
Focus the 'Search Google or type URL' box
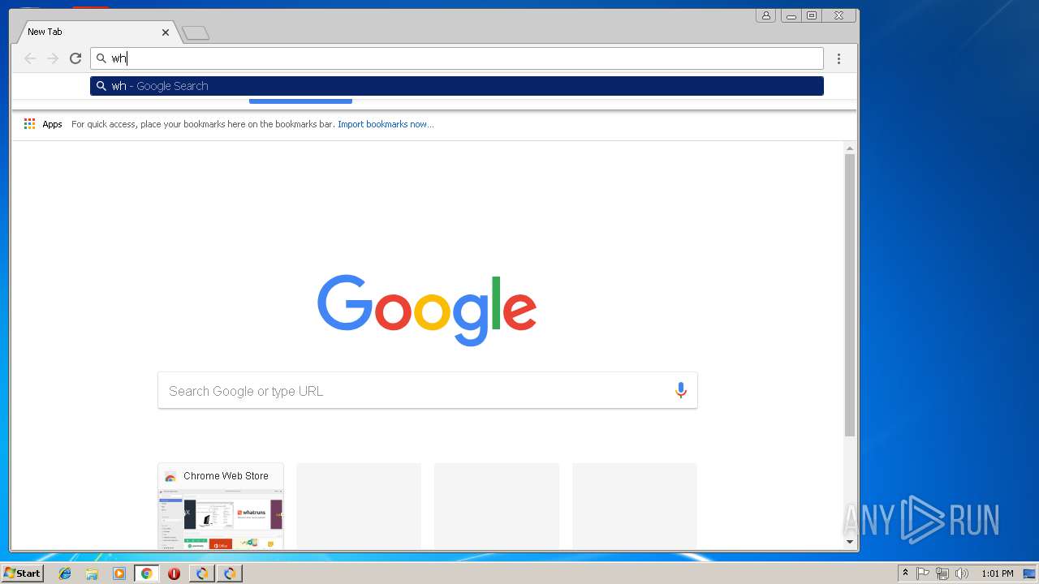tap(428, 390)
